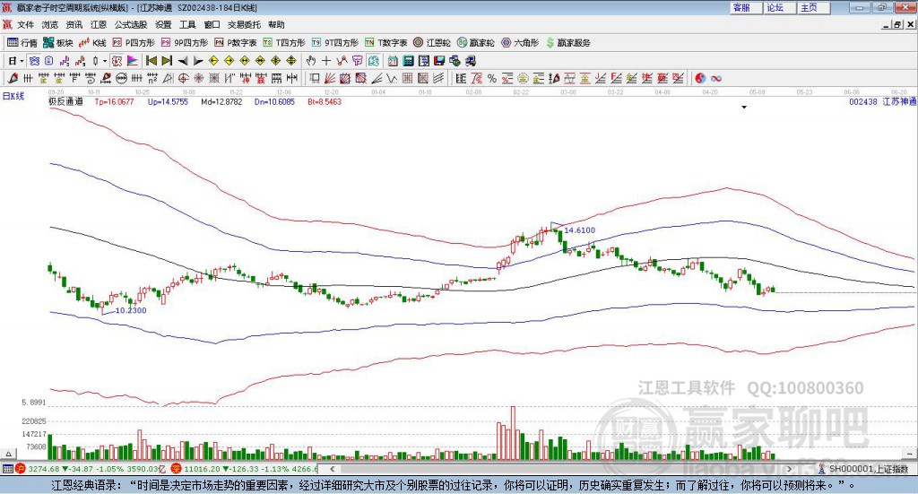Open the 浏览 menu

coord(50,24)
